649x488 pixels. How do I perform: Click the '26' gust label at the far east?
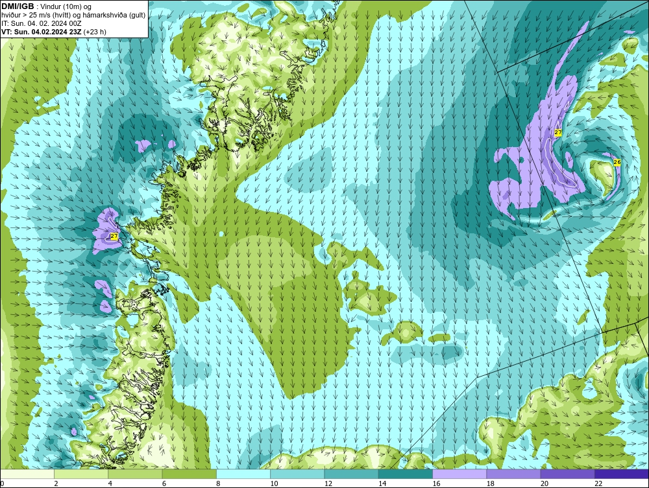[617, 163]
